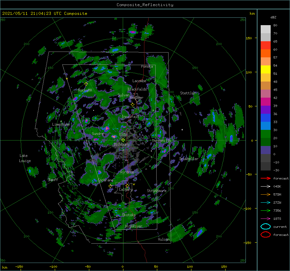Click the Vulcan city label
Viewport: 290px width, 271px height.
click(x=164, y=239)
